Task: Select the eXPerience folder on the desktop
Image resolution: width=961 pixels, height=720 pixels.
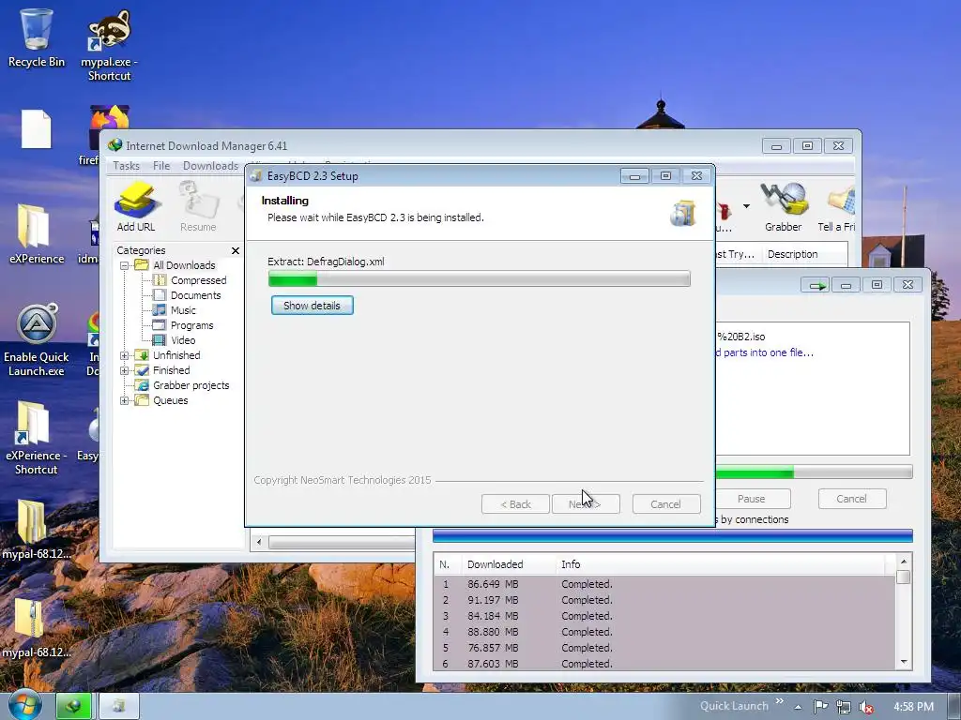Action: click(37, 233)
